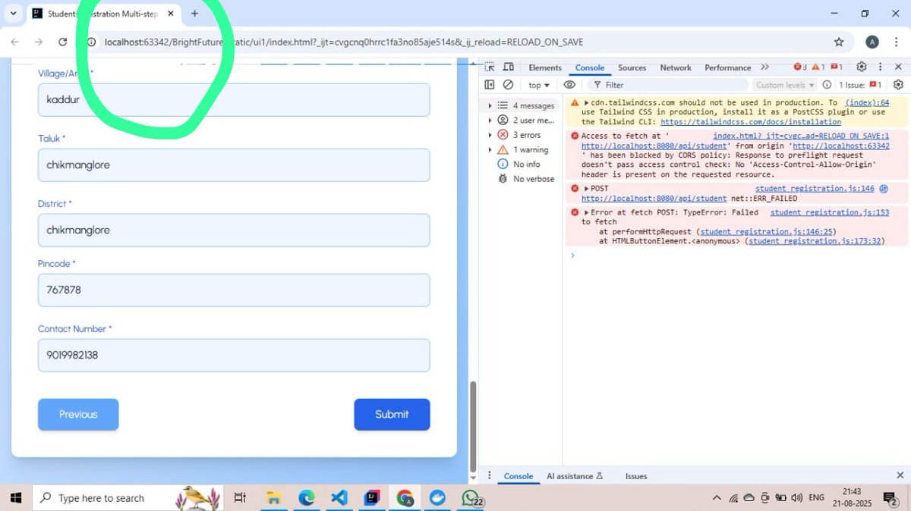The height and width of the screenshot is (511, 911).
Task: Open the 'Custom levels' log level dropdown
Action: 785,85
